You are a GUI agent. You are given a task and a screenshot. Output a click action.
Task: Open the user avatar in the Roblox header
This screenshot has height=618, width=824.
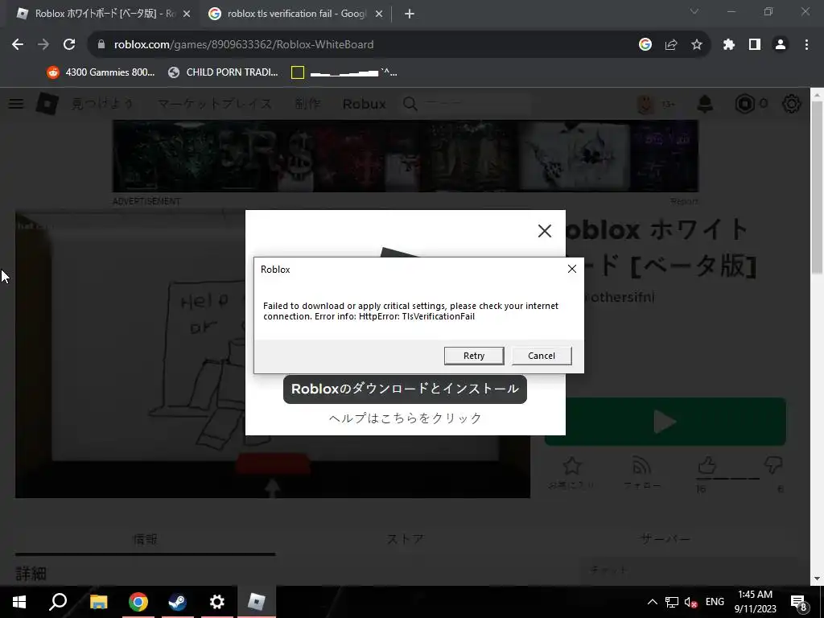[x=645, y=104]
